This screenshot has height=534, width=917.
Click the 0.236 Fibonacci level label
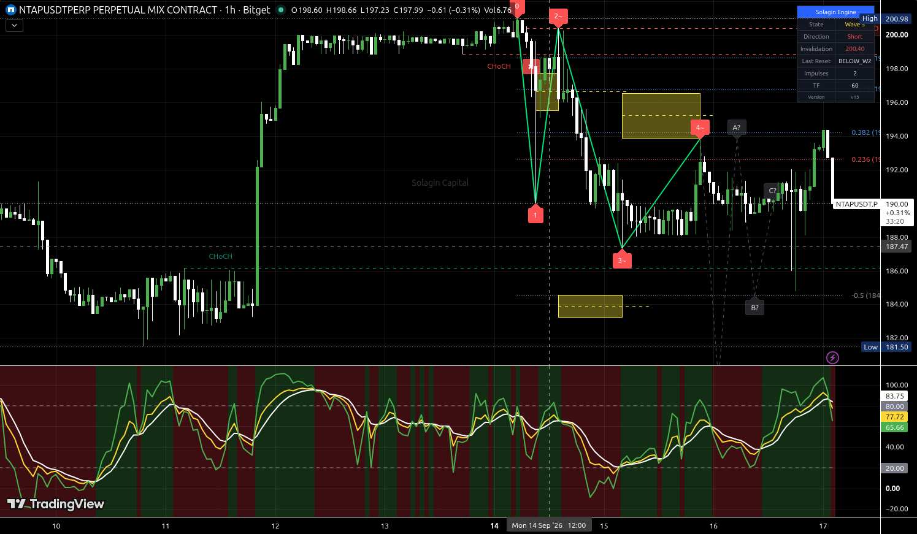[x=865, y=159]
